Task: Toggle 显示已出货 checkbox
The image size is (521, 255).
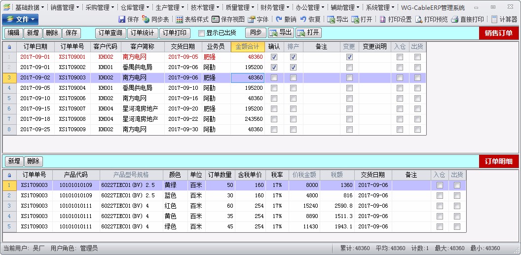Action: 201,33
